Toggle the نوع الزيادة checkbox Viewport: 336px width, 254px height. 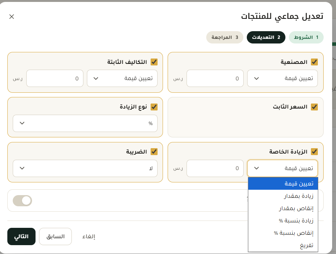point(154,107)
